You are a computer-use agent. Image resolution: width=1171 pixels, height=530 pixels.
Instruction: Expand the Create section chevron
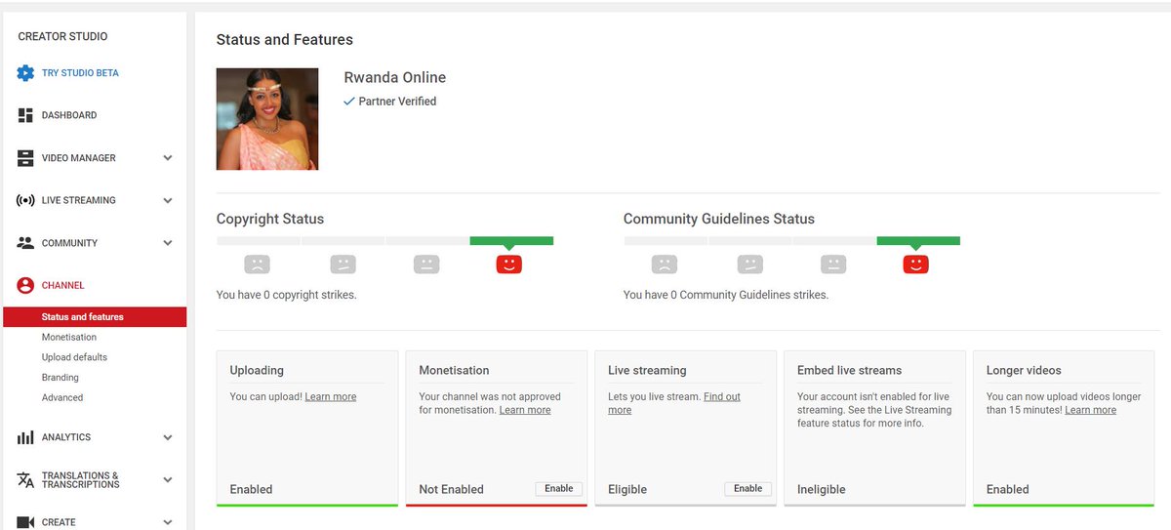click(168, 522)
